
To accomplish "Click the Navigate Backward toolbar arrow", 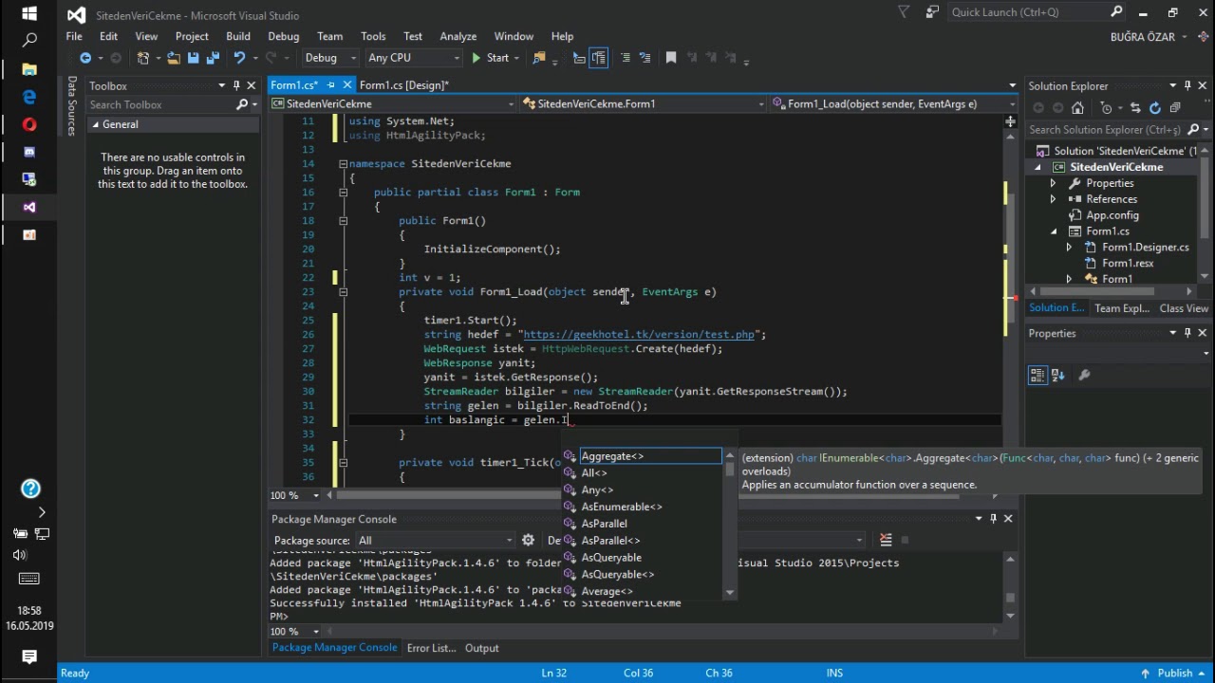I will point(85,58).
